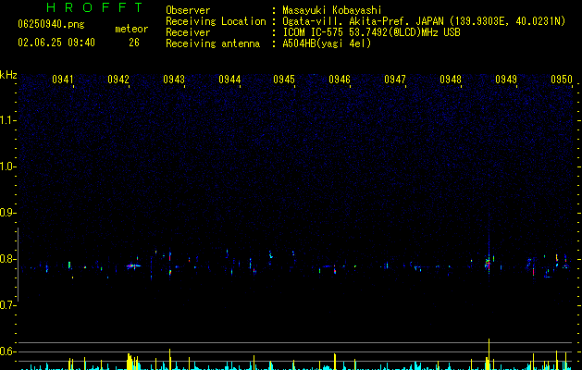Click the HROFFT title text
The height and width of the screenshot is (370, 582).
click(95, 7)
